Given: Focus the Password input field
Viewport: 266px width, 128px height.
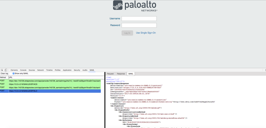Looking at the screenshot, I should click(139, 25).
